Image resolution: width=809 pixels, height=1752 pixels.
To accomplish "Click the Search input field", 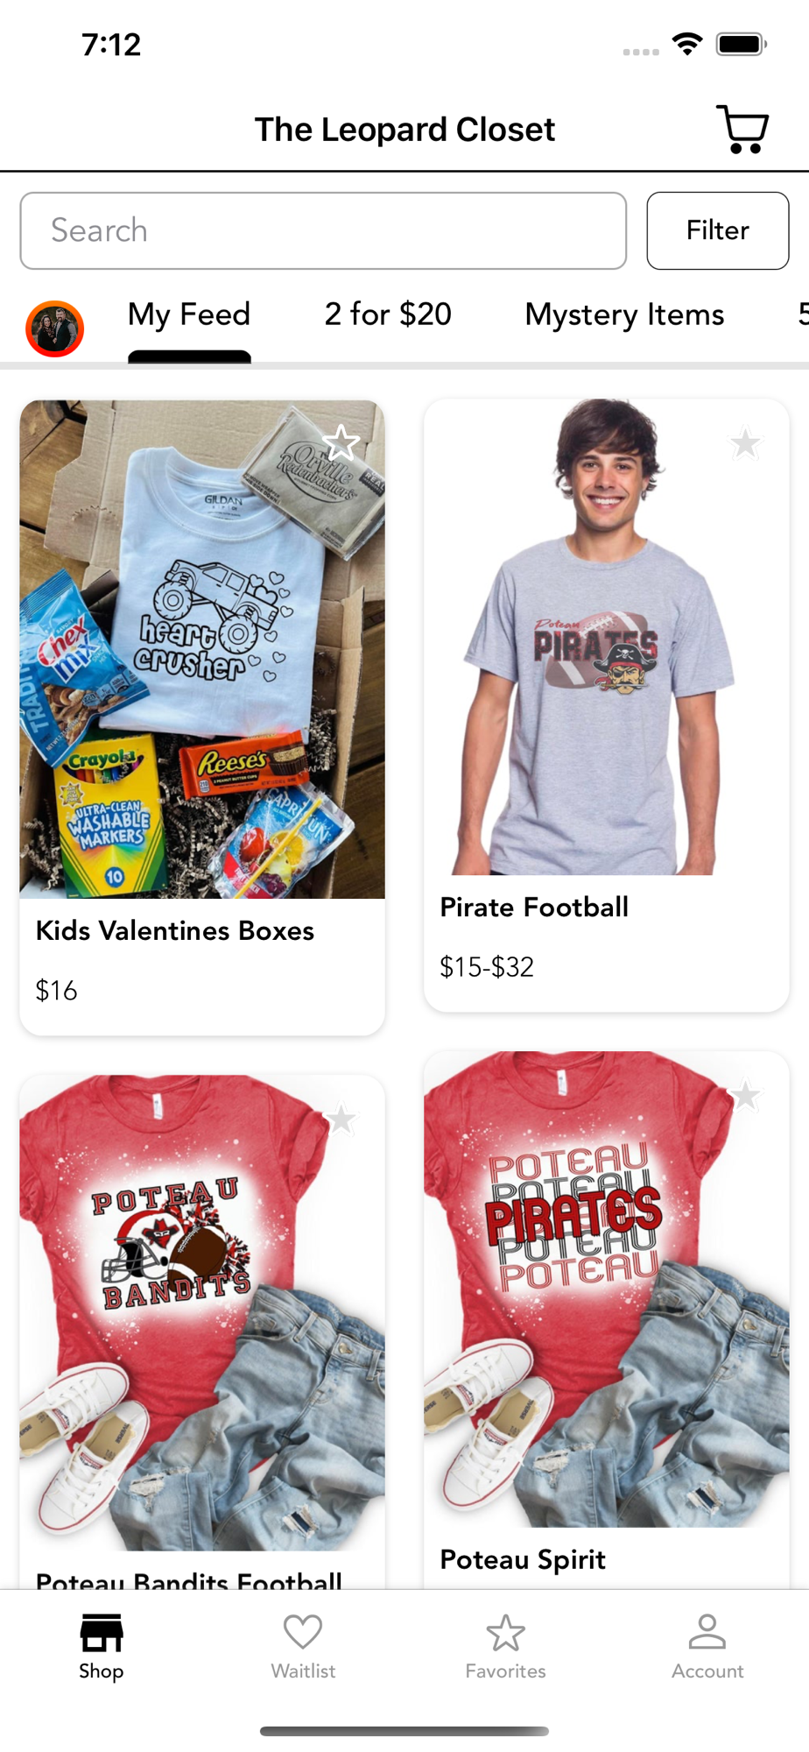I will point(323,230).
